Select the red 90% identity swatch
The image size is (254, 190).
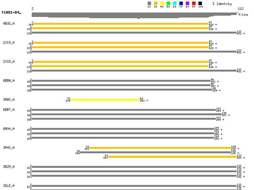(x=194, y=3)
